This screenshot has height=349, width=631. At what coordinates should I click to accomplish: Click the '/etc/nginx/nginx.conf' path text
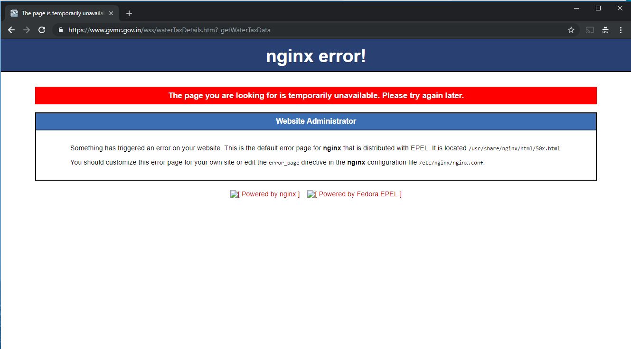coord(451,163)
